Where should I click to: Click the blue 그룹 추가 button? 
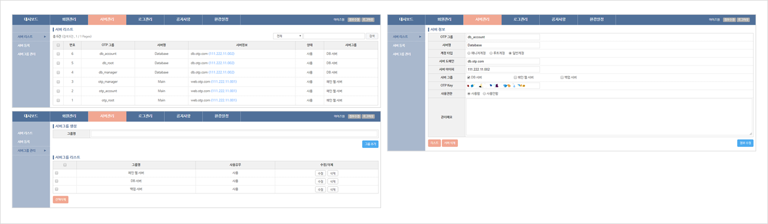370,144
